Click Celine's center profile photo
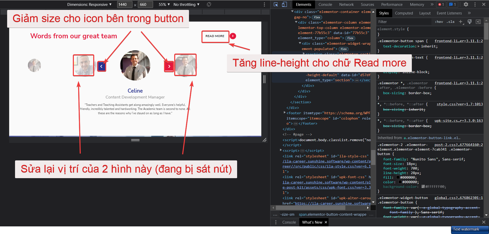489x234 pixels. pos(135,65)
